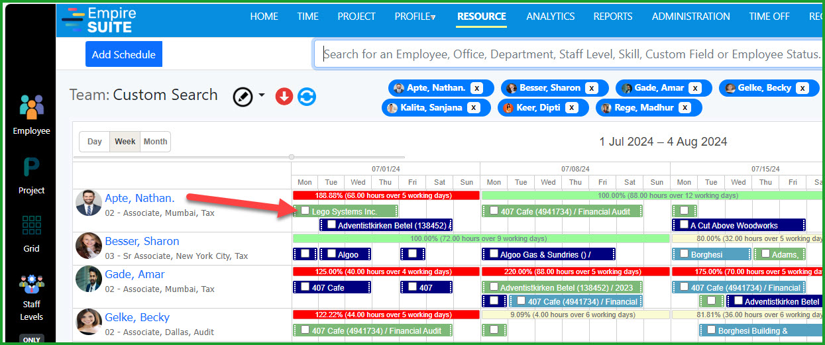Check Nathan's Adventistkirken Betel (138452) box
Viewport: 825px width, 345px height.
(331, 224)
